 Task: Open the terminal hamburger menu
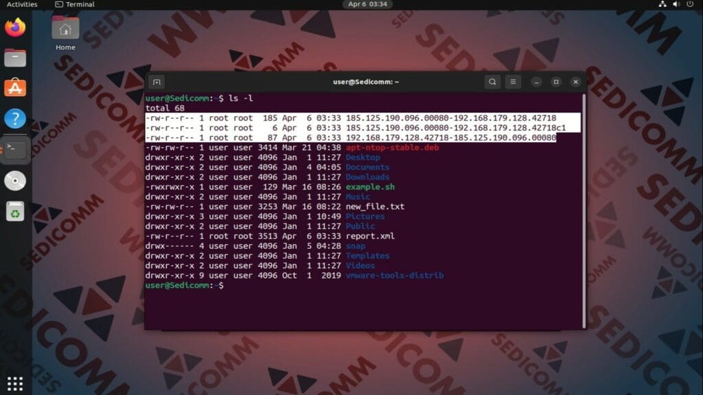(513, 82)
